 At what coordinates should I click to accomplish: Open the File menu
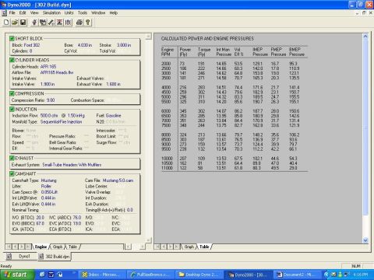click(x=12, y=12)
